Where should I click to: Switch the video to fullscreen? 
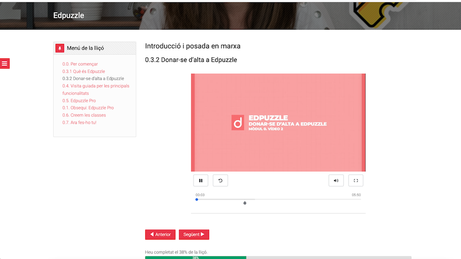[356, 180]
